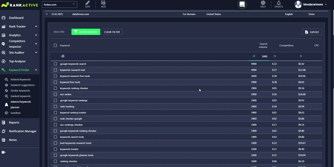Screen dimensions: 334x167
Task: Click the Competition column header
Action: coord(286,45)
